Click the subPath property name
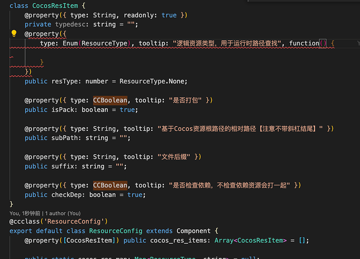 66,138
